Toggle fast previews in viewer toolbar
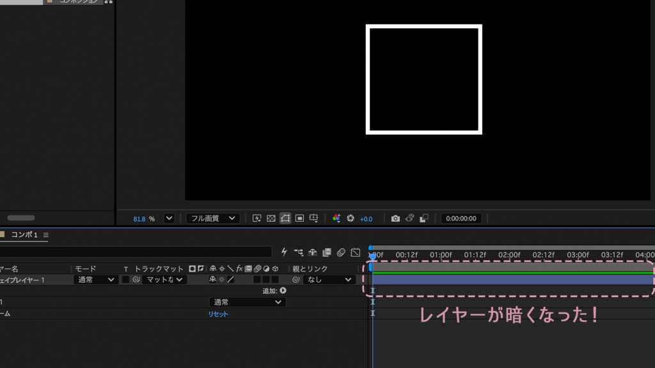Viewport: 655px width, 368px height. tap(256, 218)
